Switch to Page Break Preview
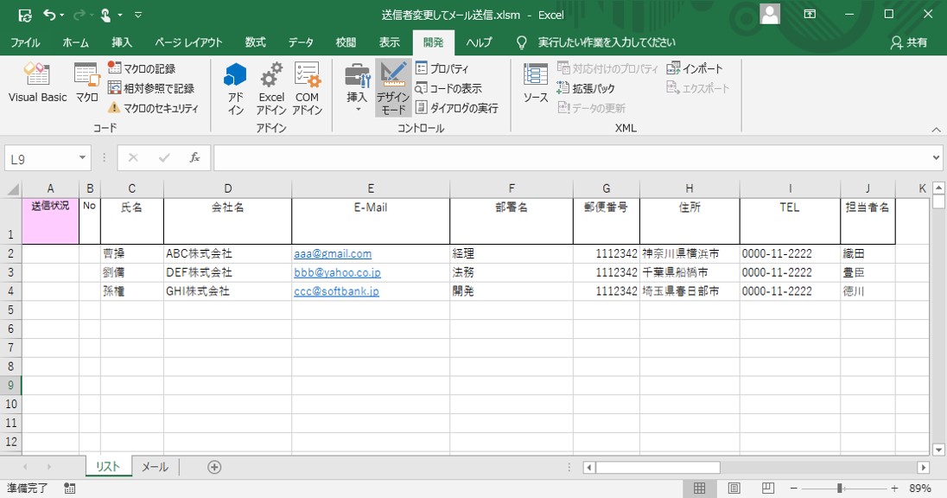The image size is (947, 498). click(767, 488)
